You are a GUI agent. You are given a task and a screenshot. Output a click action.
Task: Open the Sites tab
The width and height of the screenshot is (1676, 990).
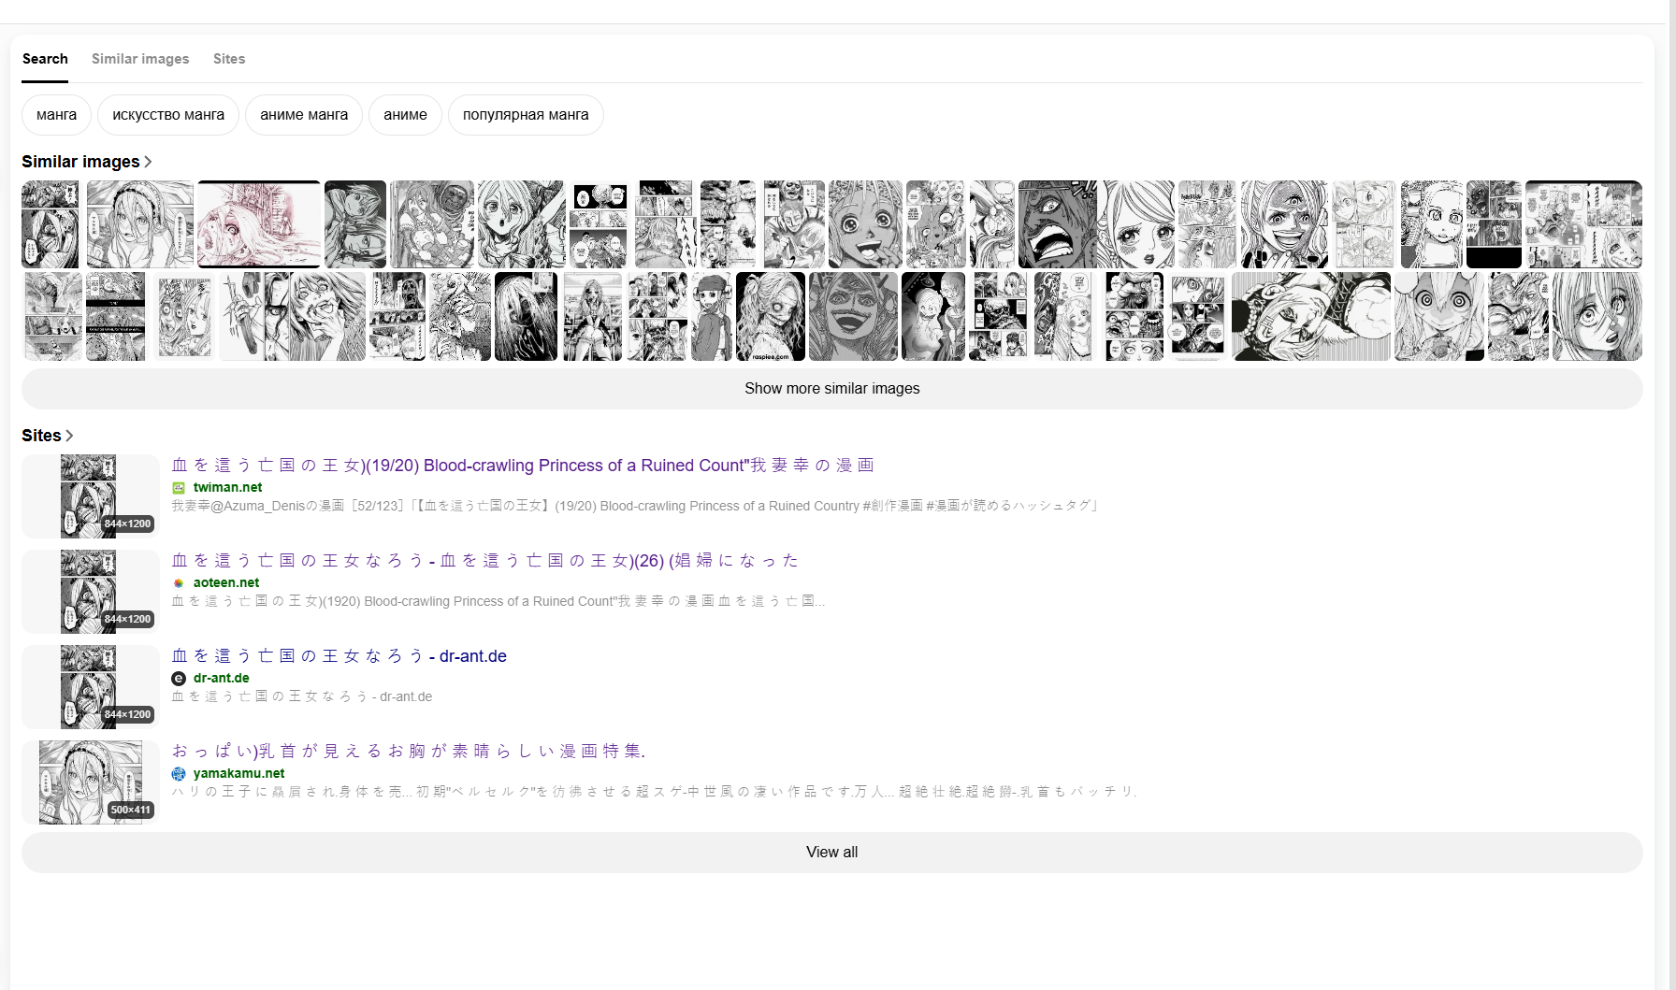pos(229,59)
